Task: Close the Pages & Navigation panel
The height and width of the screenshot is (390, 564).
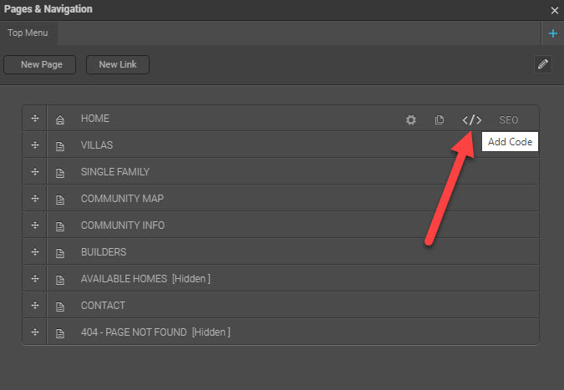Action: pos(554,10)
